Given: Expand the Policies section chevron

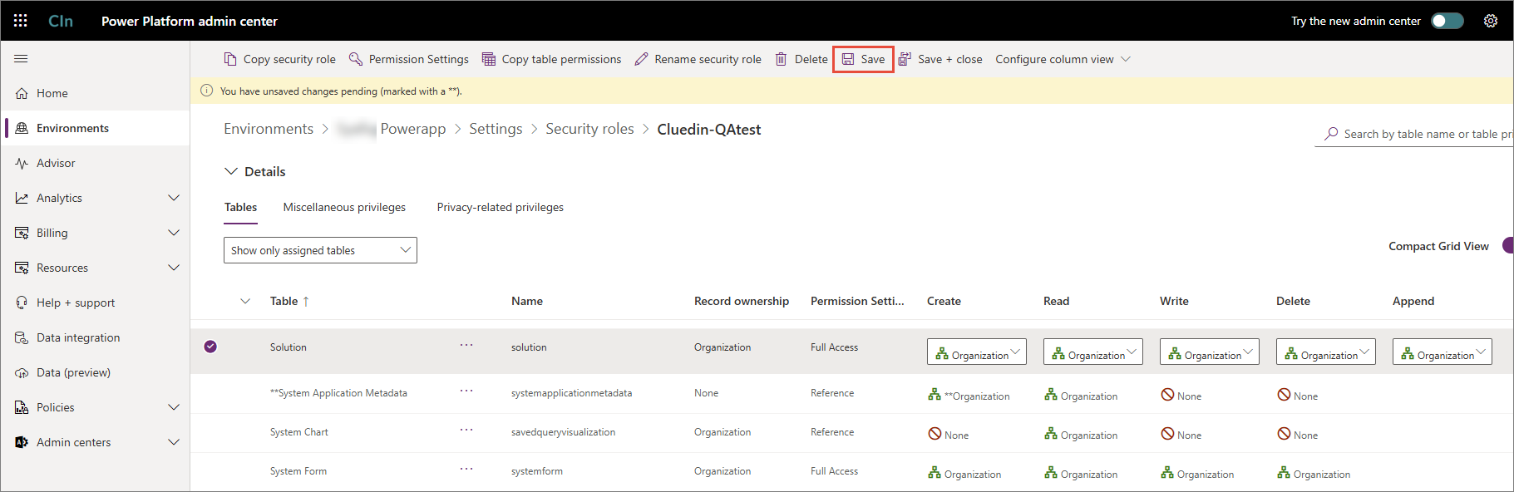Looking at the screenshot, I should coord(174,407).
